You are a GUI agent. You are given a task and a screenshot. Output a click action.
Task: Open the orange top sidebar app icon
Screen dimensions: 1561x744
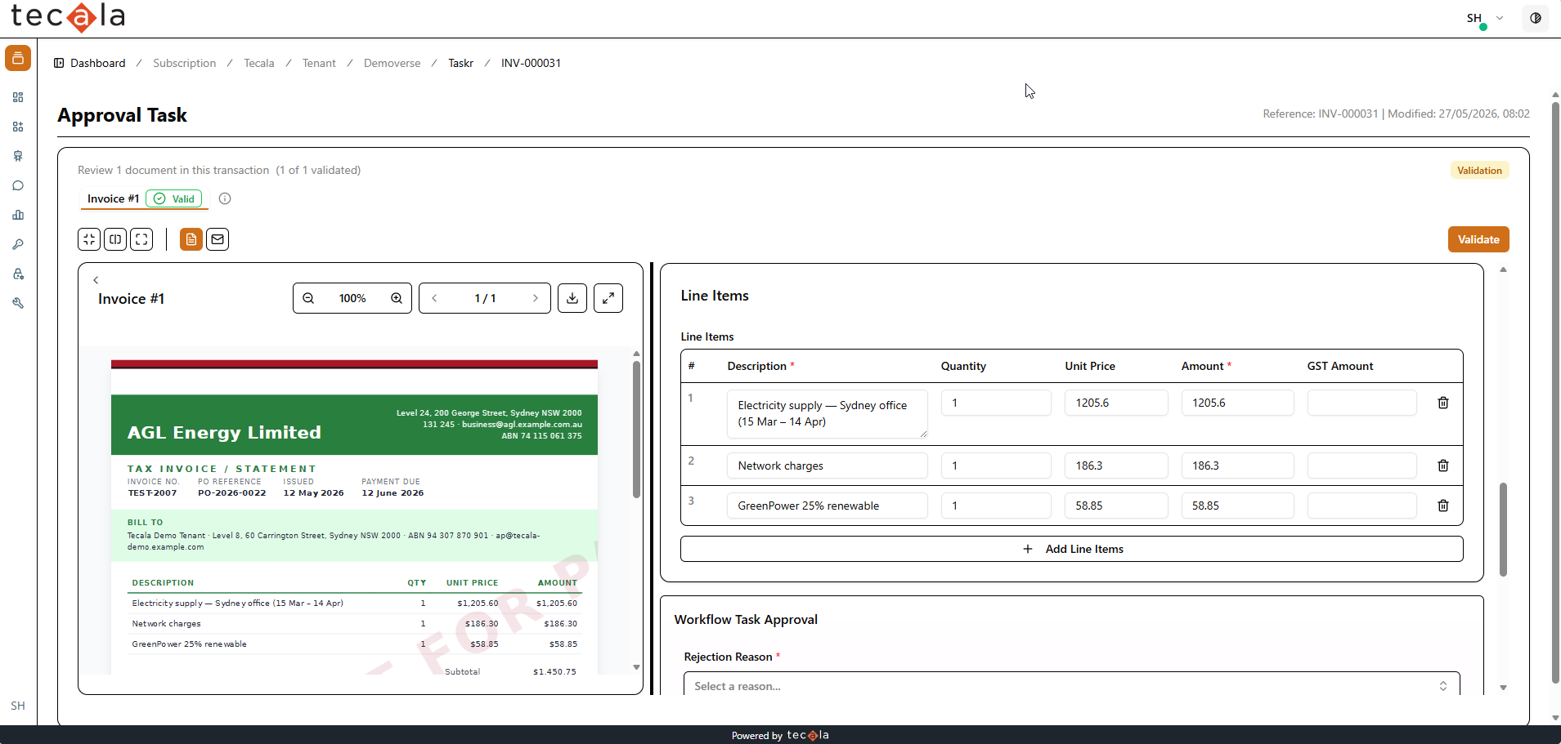pyautogui.click(x=18, y=58)
